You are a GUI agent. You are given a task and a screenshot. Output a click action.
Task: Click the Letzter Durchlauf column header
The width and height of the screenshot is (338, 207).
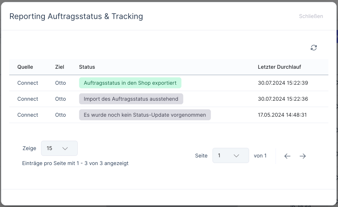(x=279, y=67)
